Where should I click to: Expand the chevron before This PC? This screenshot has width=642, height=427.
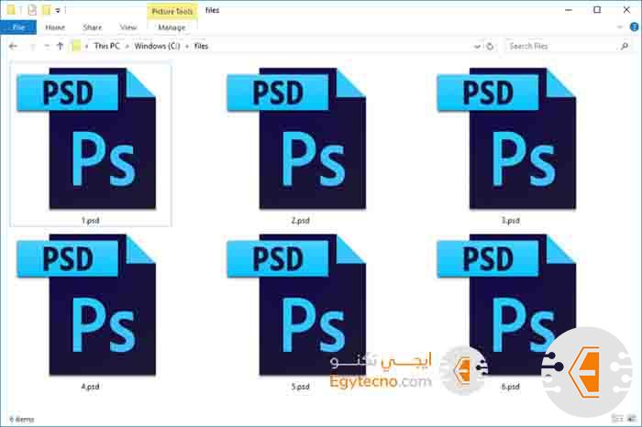[86, 46]
